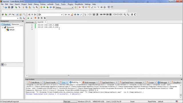The width and height of the screenshot is (183, 103).
Task: Close the Management panel
Action: click(23, 21)
